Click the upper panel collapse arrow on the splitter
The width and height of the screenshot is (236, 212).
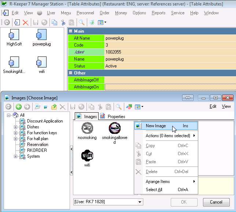[x=71, y=149]
